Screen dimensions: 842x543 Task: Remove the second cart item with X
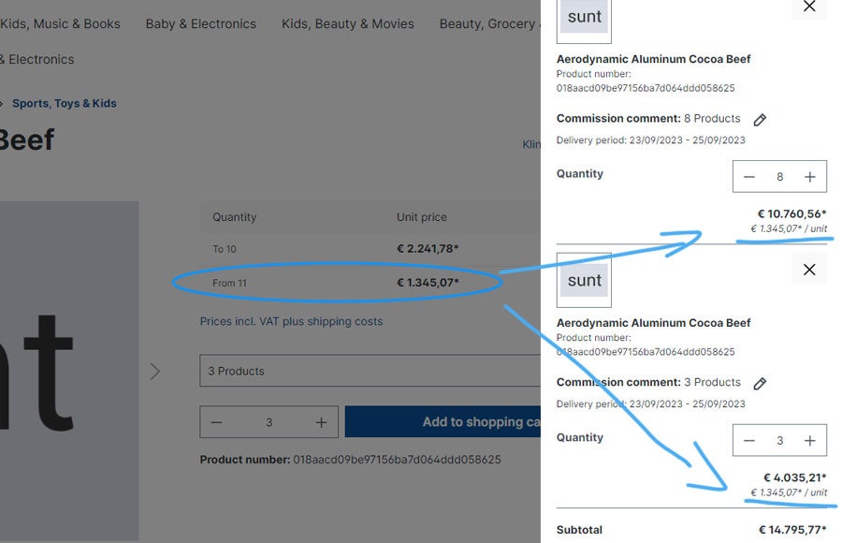pos(809,270)
